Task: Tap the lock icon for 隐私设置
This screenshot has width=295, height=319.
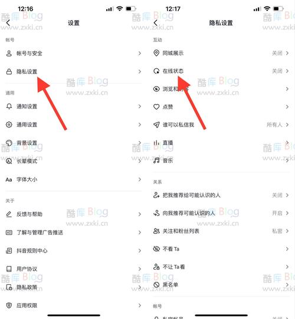Action: click(9, 71)
